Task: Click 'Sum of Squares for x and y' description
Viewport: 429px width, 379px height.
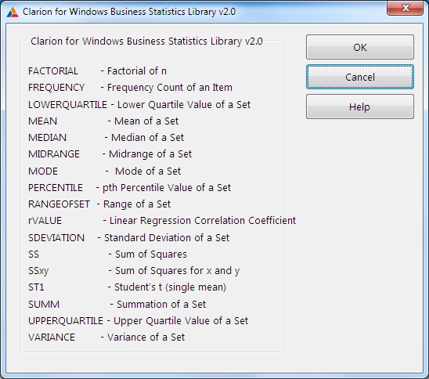Action: tap(178, 271)
